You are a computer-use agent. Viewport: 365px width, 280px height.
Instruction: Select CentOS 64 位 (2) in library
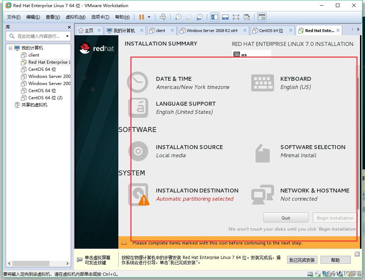click(45, 97)
